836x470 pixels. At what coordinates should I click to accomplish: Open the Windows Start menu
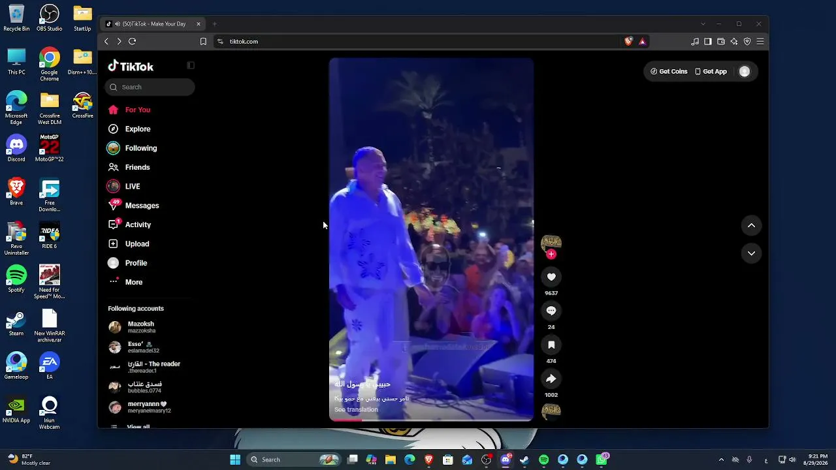coord(235,460)
